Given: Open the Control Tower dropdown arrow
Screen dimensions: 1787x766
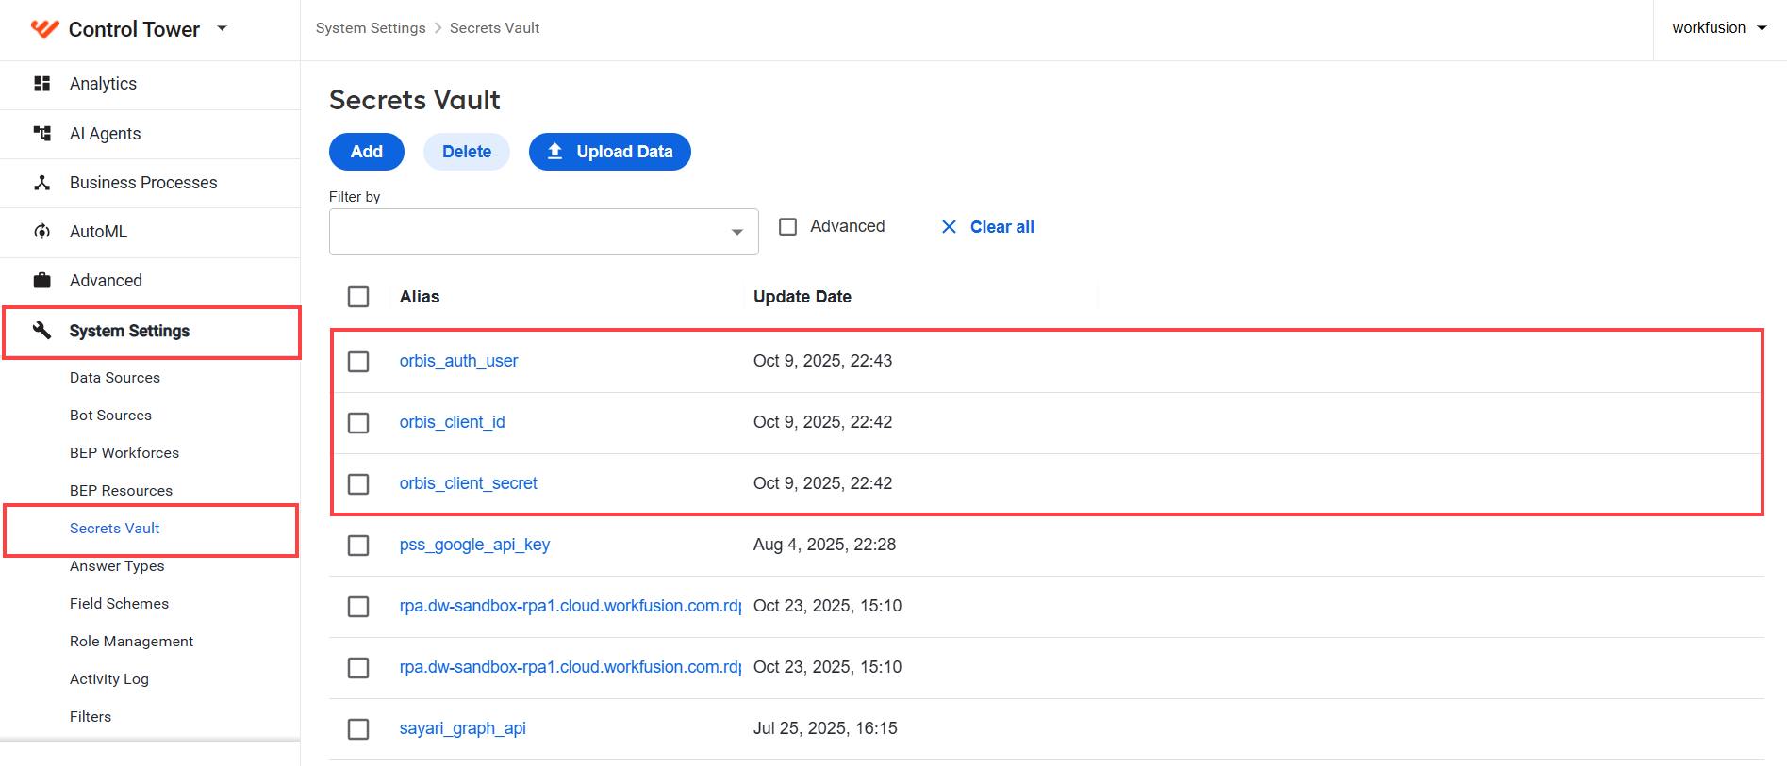Looking at the screenshot, I should [223, 28].
